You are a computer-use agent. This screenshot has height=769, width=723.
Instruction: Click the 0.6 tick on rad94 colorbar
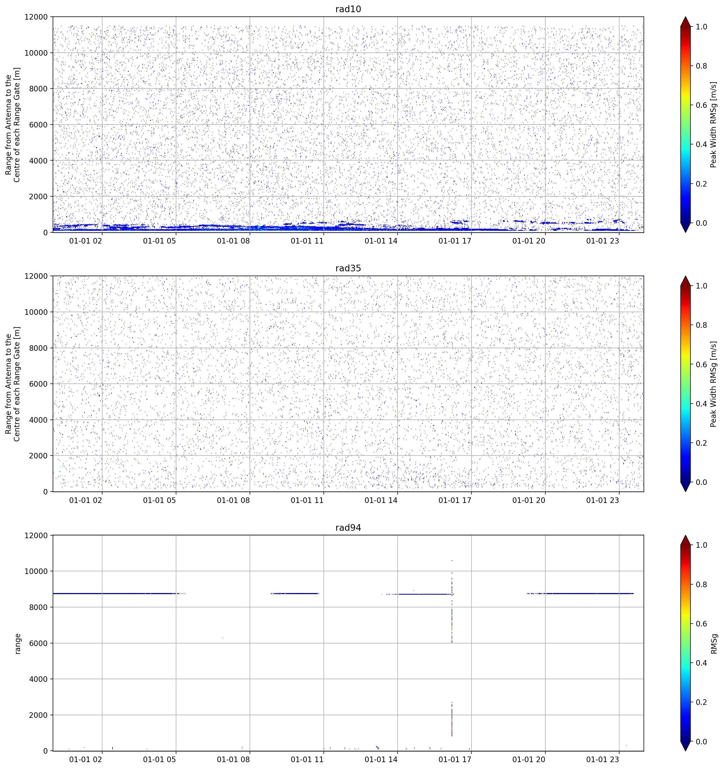(x=701, y=624)
